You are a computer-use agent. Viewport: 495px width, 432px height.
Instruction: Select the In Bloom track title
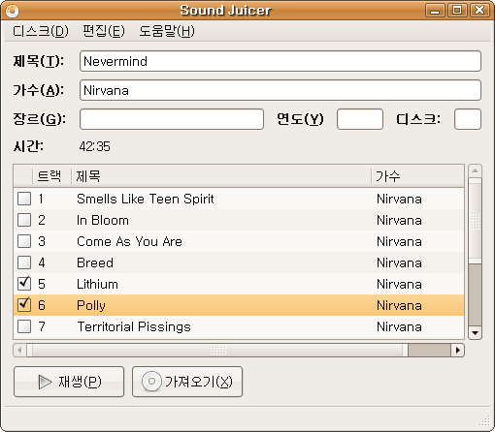(x=103, y=220)
